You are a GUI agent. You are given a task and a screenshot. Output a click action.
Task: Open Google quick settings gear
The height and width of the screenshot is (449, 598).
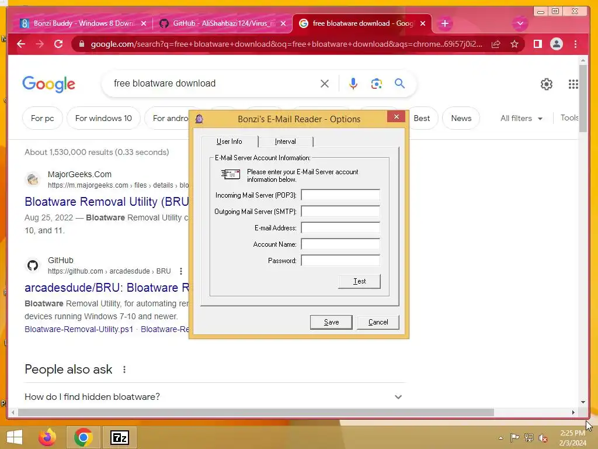[547, 84]
